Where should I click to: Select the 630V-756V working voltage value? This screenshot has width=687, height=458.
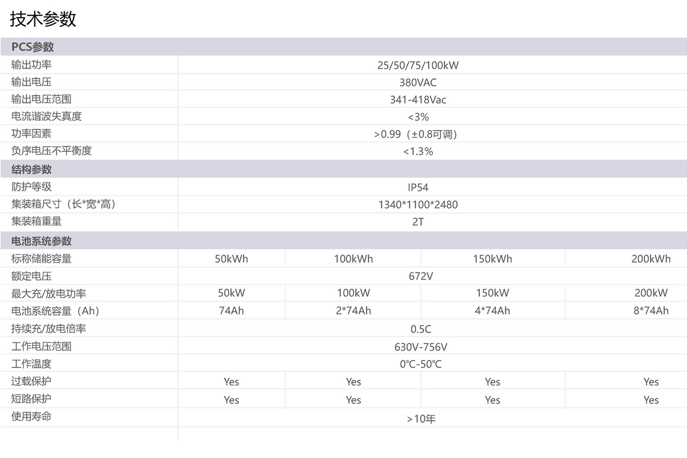click(x=421, y=347)
